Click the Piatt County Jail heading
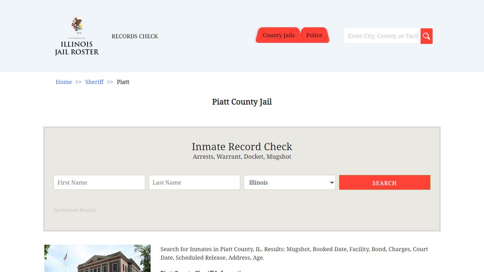This screenshot has height=272, width=484. click(x=242, y=102)
